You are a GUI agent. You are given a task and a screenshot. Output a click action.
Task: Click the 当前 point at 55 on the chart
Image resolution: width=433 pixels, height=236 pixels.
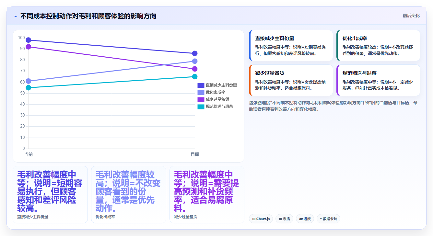tap(29, 88)
